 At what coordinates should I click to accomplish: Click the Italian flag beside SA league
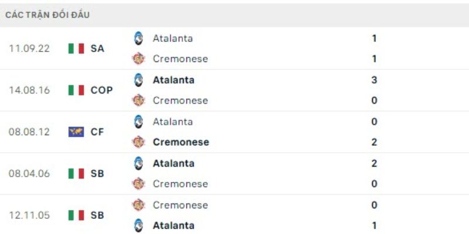click(x=76, y=49)
